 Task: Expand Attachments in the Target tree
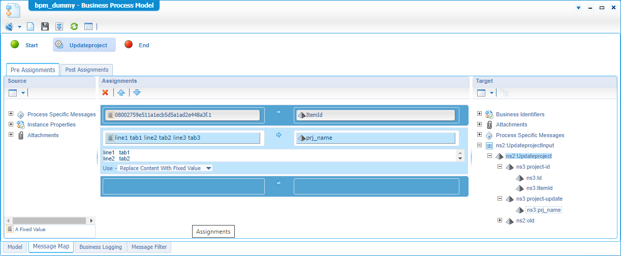(480, 124)
